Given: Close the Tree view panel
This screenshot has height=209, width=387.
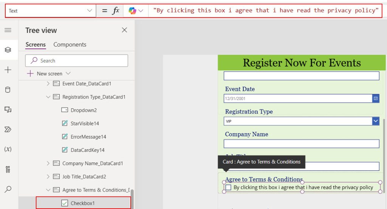Looking at the screenshot, I should click(124, 30).
